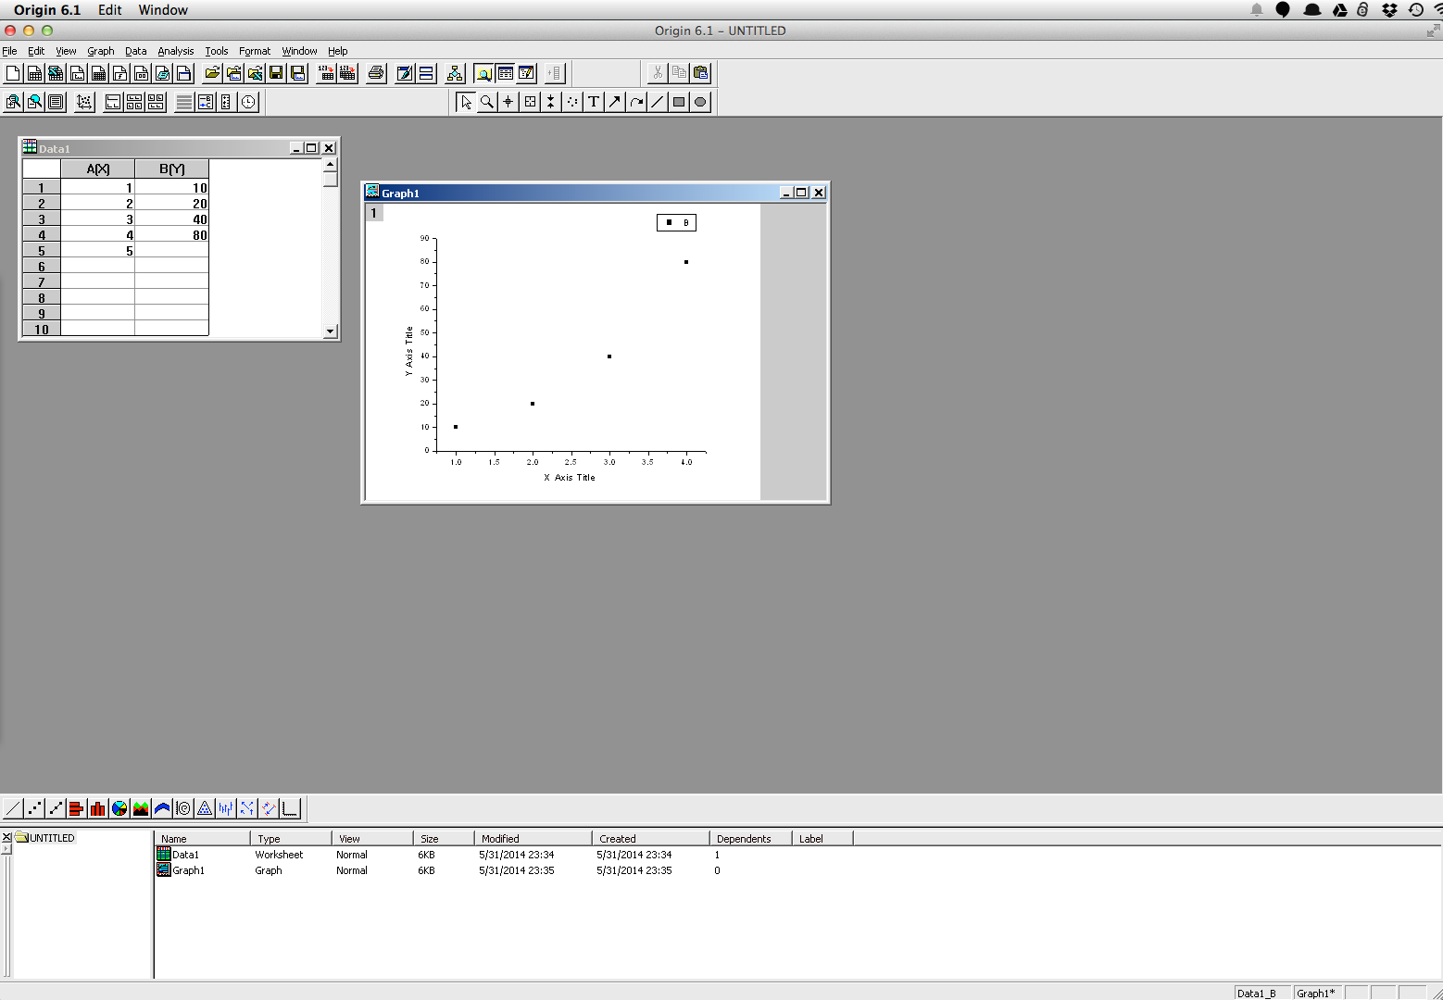Select the A(X) column header in Data1
The image size is (1443, 1000).
click(97, 169)
